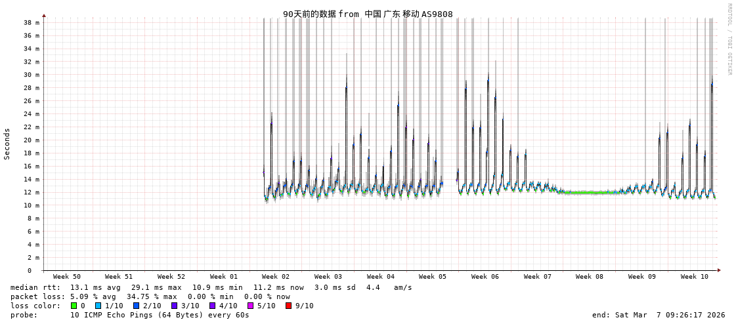
Task: Click the RRDTOOL / TOBI OETIKER watermark
Action: pos(729,39)
